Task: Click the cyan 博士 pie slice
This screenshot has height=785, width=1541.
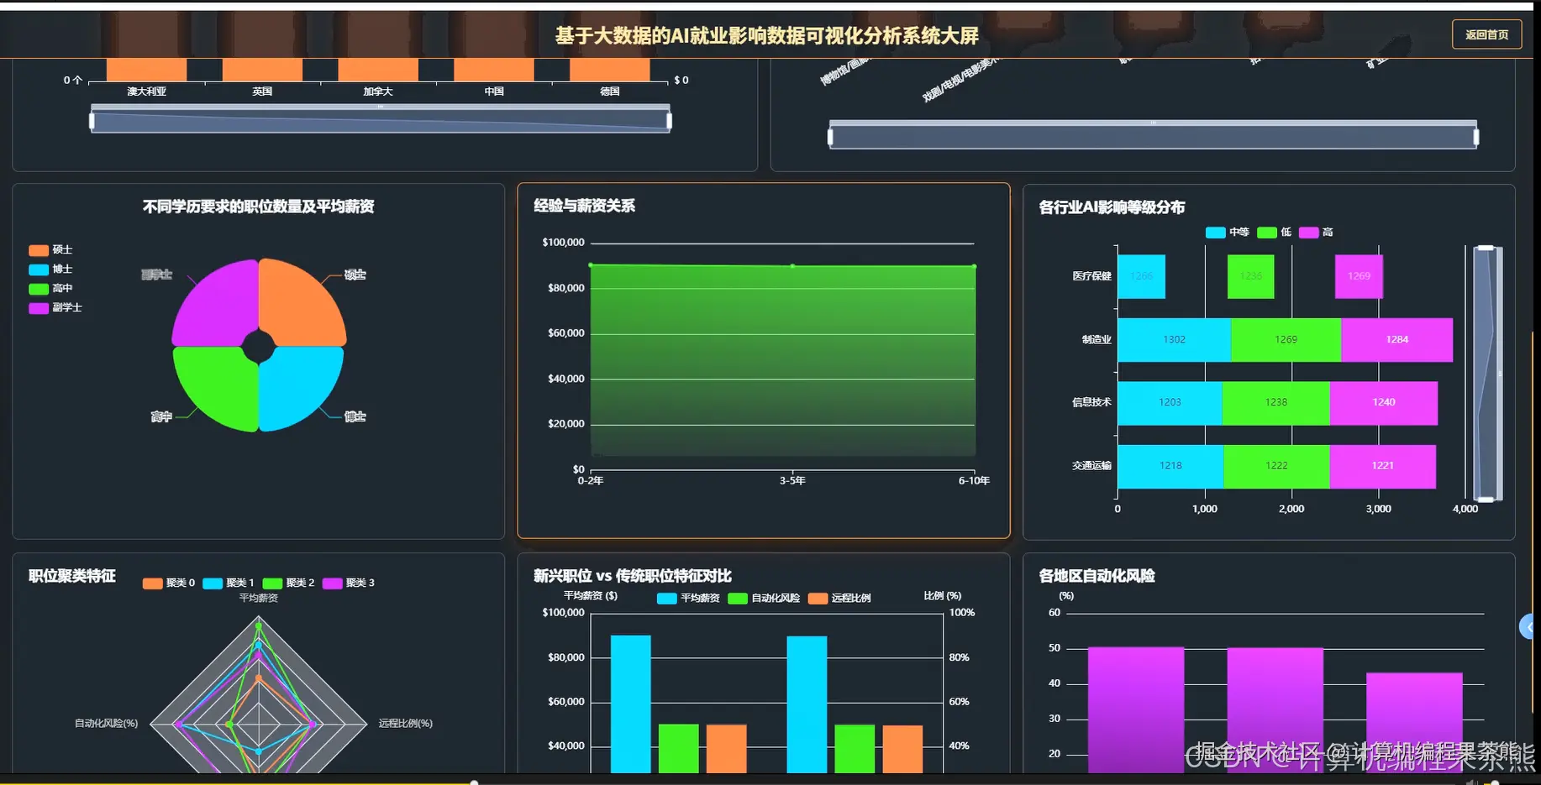Action: (x=299, y=388)
